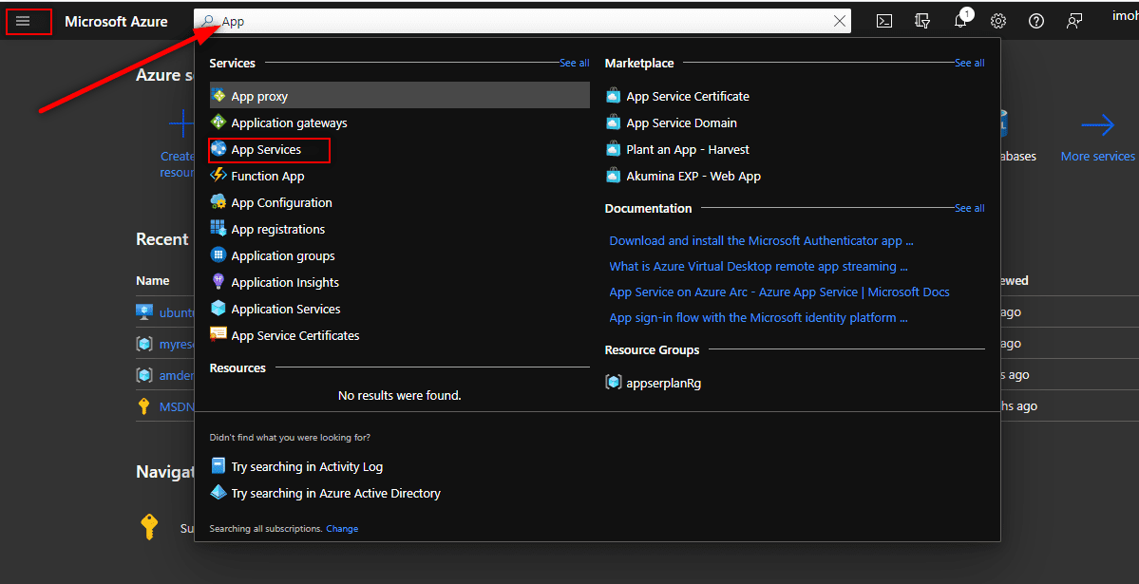Click the App Configuration icon

click(218, 202)
